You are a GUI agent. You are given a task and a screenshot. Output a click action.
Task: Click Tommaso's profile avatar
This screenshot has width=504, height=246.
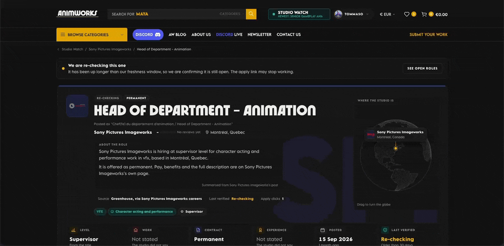(338, 14)
